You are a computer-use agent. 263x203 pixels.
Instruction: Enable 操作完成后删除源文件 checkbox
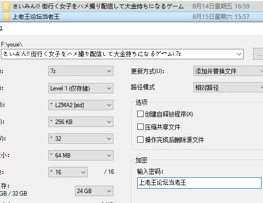click(x=140, y=139)
